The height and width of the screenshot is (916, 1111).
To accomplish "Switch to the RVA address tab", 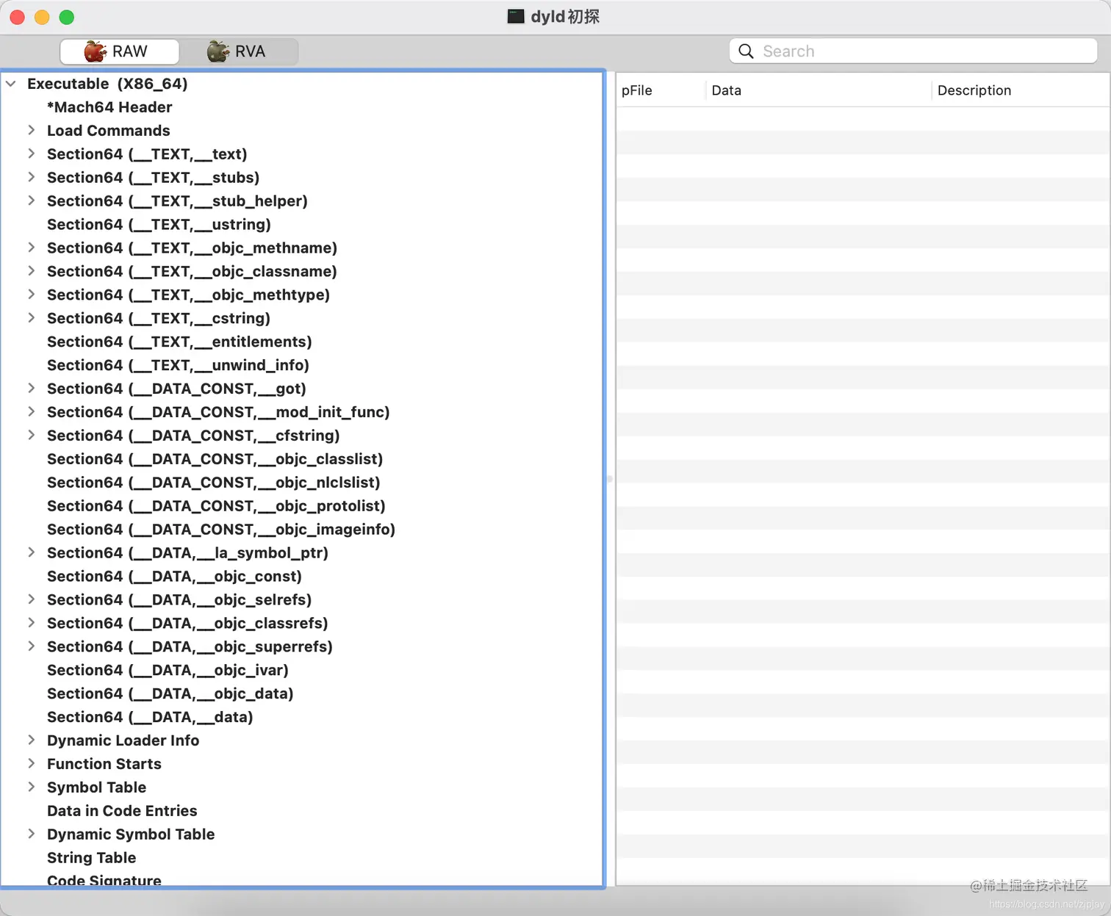I will [238, 51].
